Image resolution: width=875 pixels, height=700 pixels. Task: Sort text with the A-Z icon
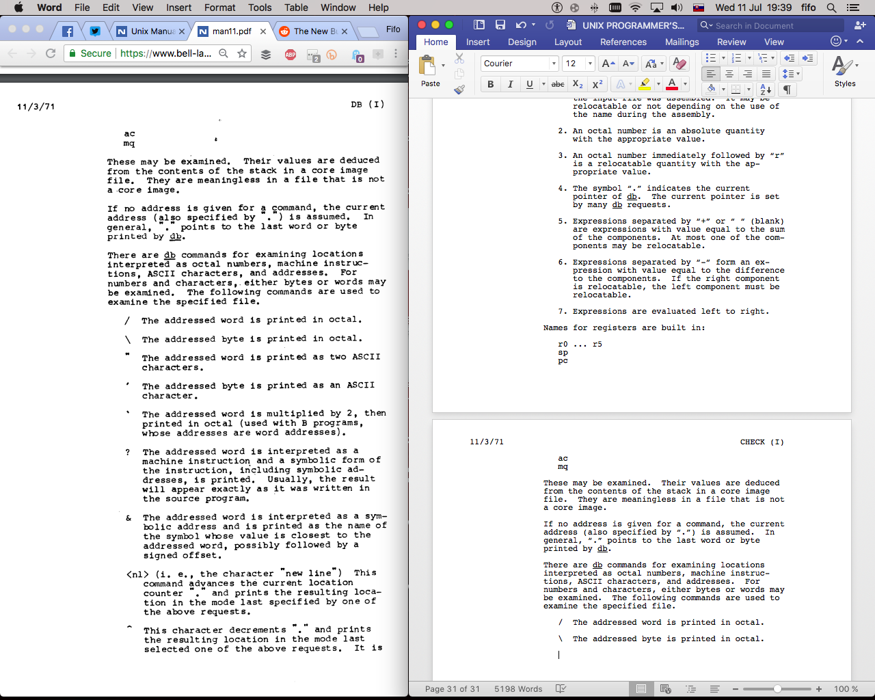click(766, 90)
